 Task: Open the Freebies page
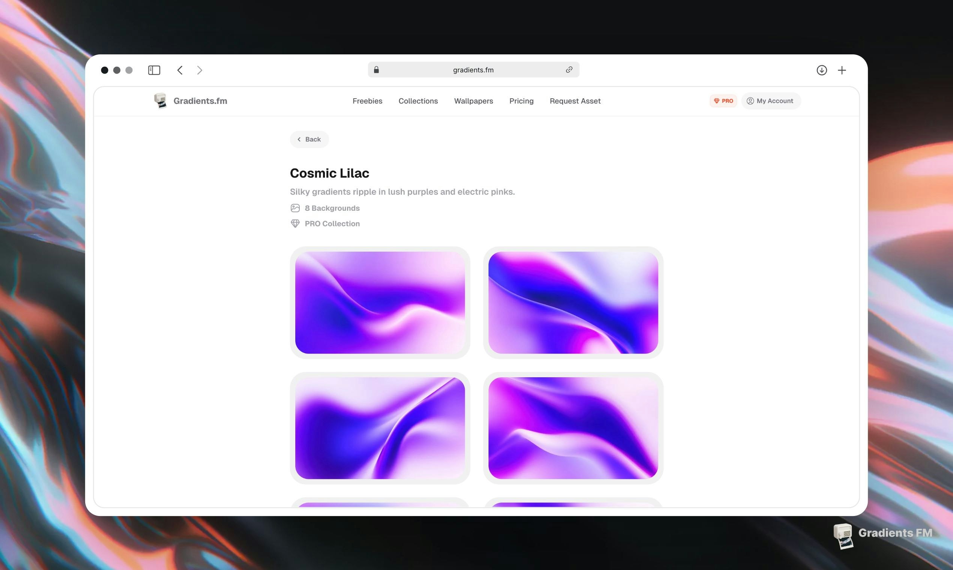(367, 101)
